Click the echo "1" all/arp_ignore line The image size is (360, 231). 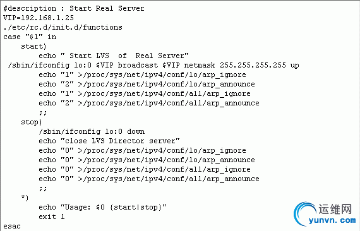(x=145, y=94)
